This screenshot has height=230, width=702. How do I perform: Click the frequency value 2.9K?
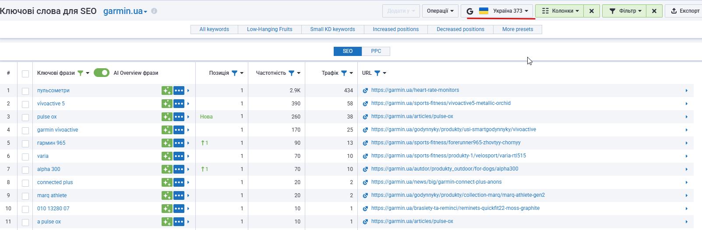click(x=295, y=91)
